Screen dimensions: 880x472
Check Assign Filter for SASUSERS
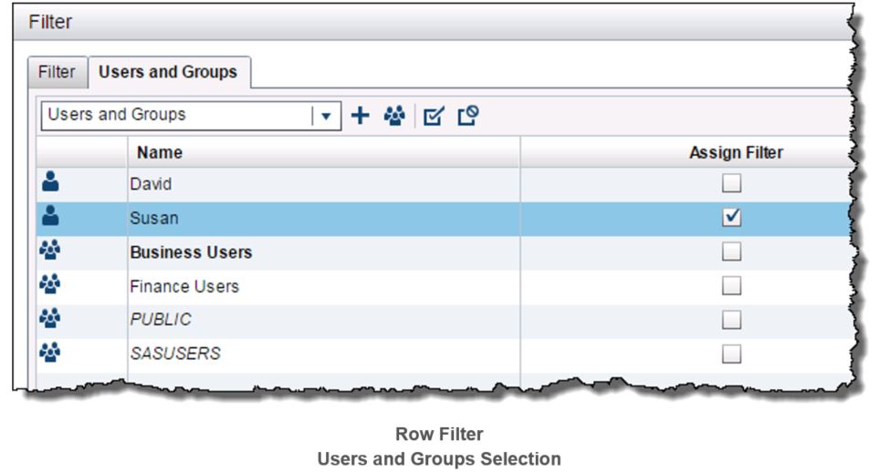731,354
